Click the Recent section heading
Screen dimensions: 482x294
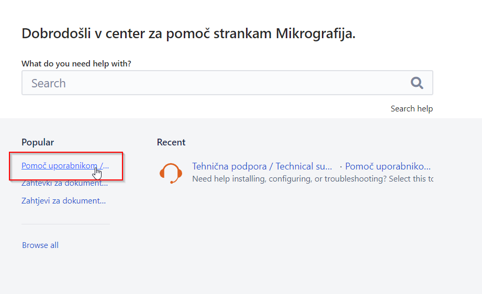coord(171,142)
